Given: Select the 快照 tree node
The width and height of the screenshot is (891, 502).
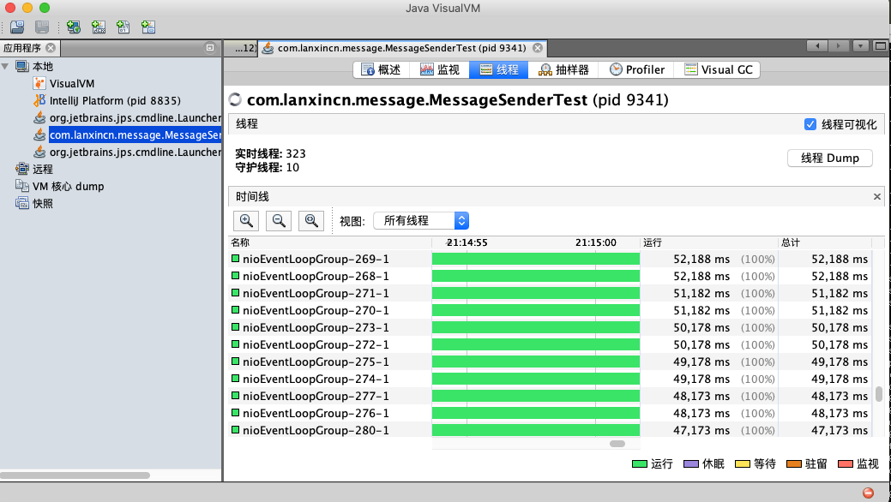Looking at the screenshot, I should click(x=43, y=203).
